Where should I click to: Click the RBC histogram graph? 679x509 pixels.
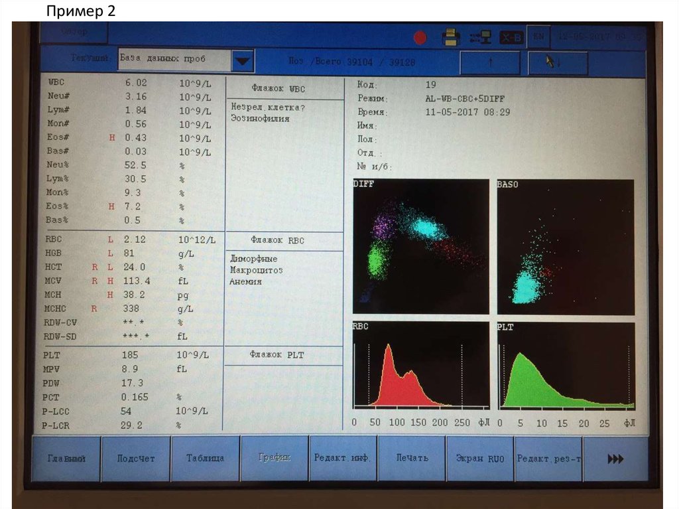click(421, 366)
